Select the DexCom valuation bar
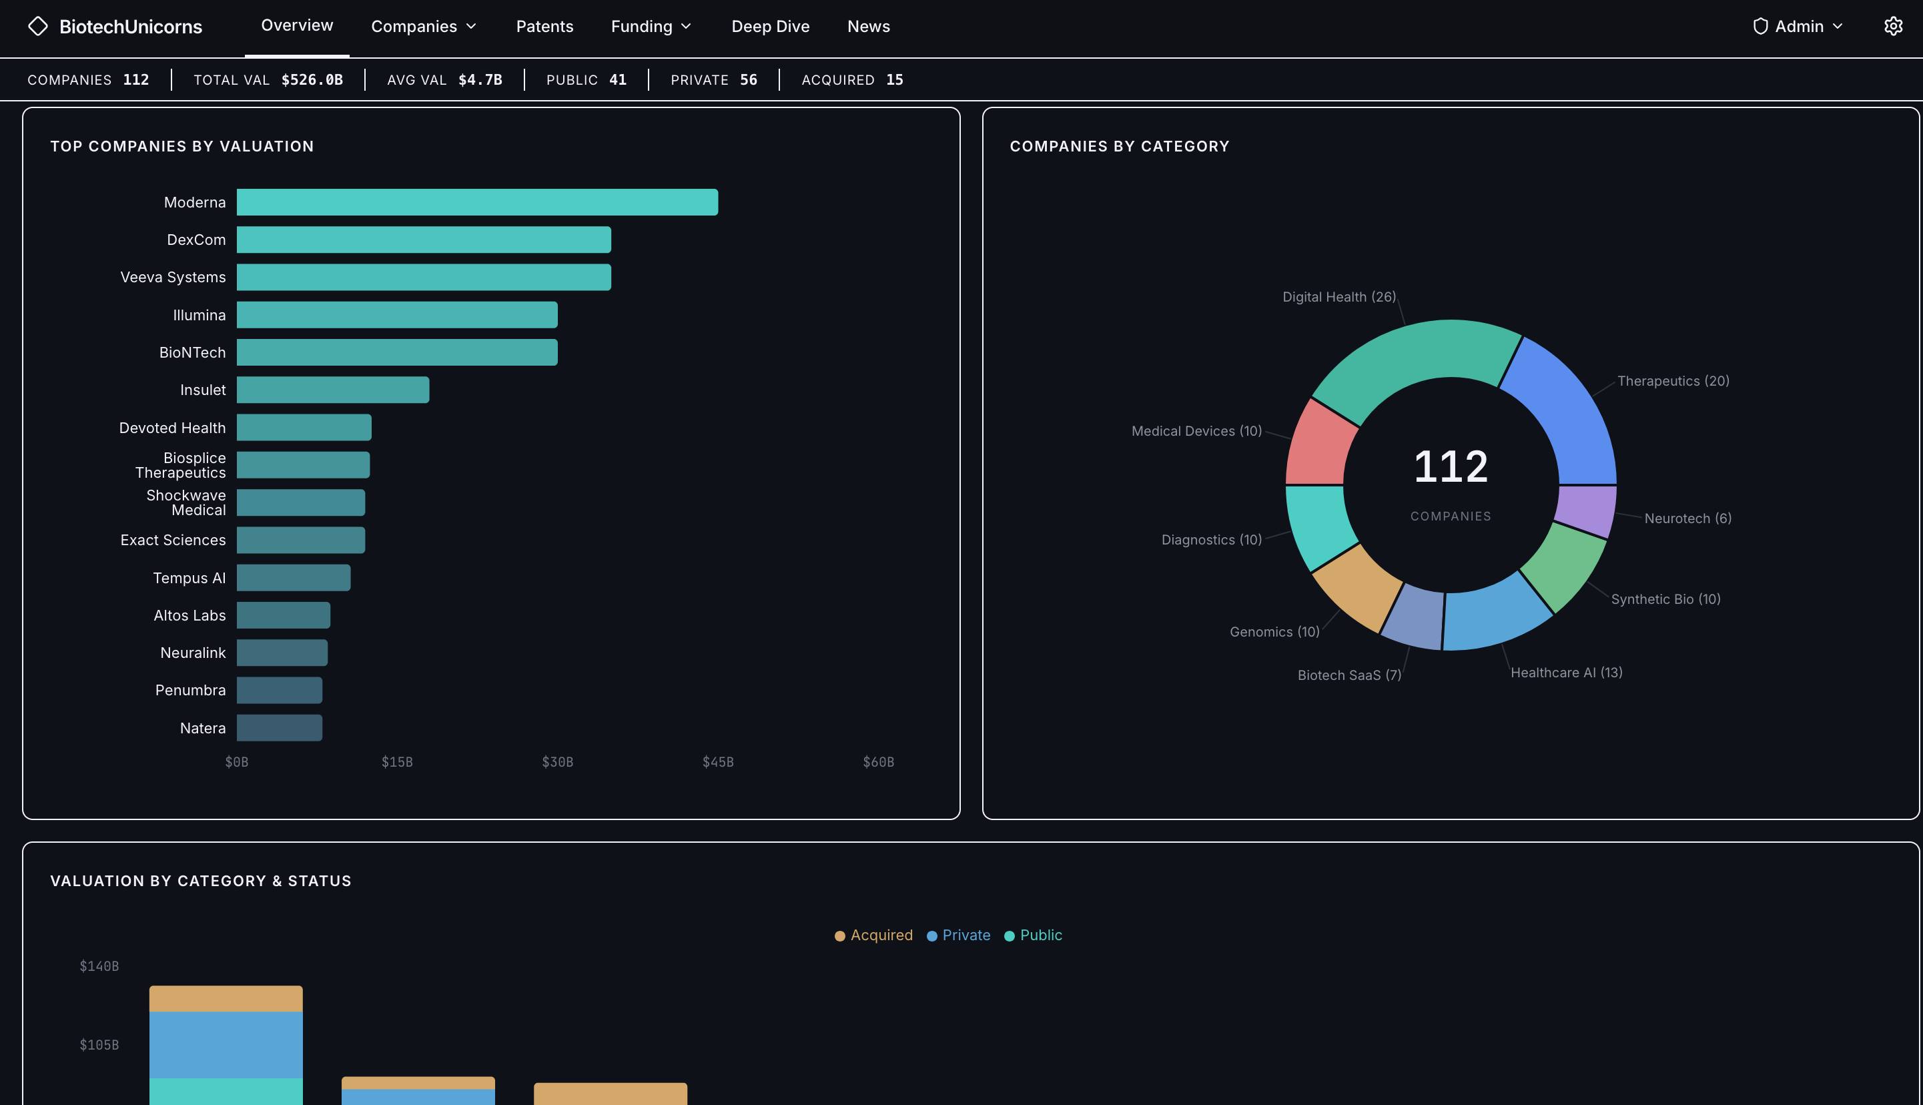The width and height of the screenshot is (1923, 1105). click(424, 240)
